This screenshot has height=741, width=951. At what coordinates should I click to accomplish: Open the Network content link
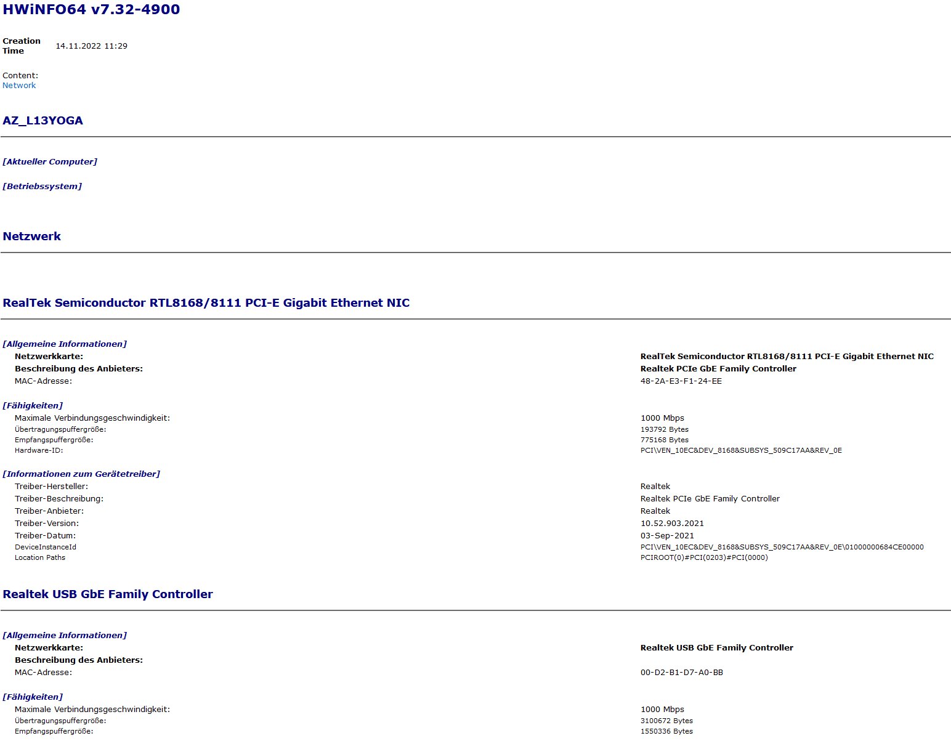point(19,86)
